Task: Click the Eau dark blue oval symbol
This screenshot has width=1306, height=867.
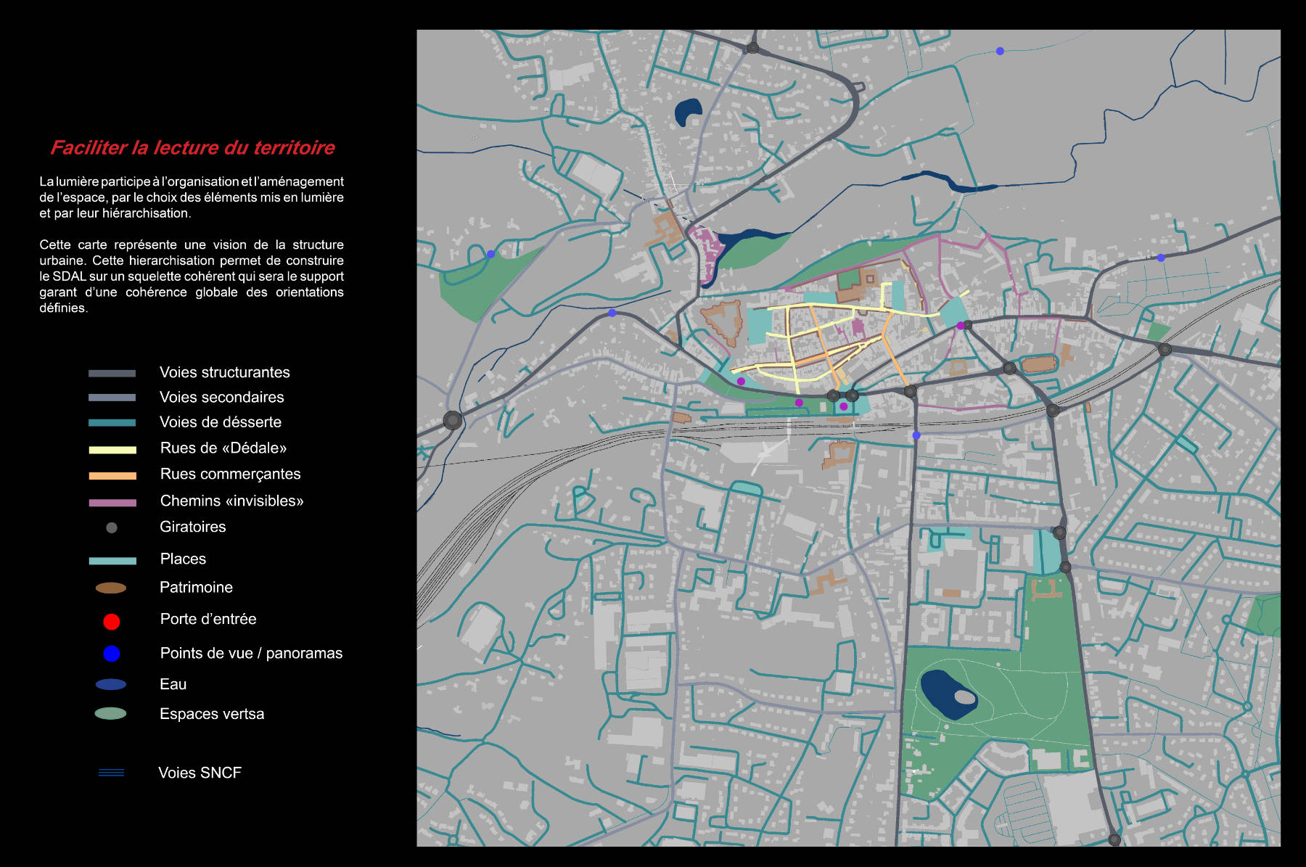Action: point(110,683)
